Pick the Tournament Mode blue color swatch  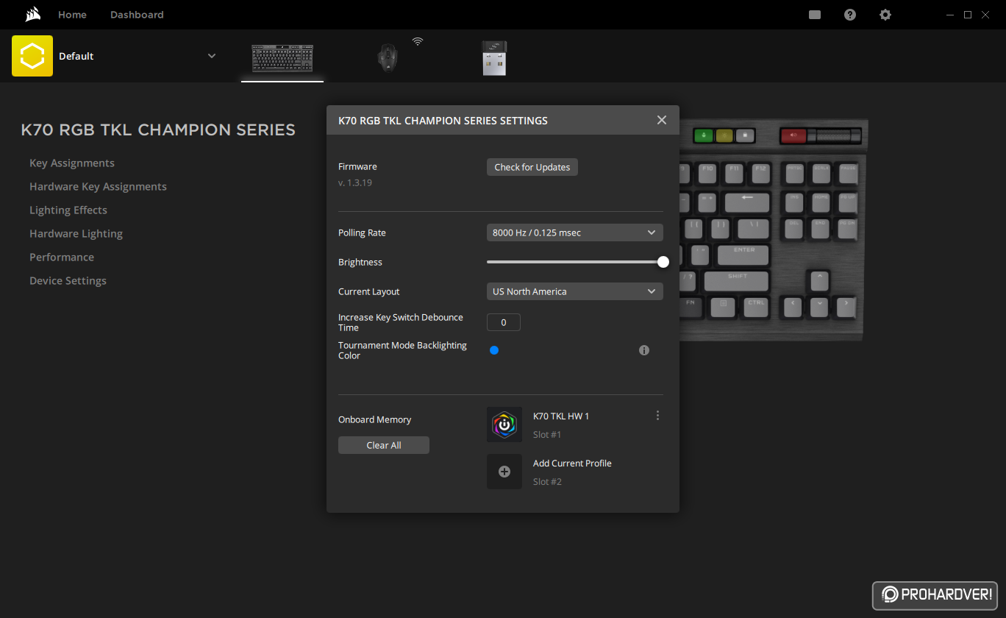click(494, 350)
